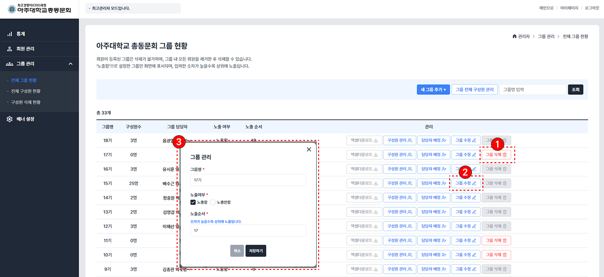
Task: Click the 12기 group name cell
Action: click(x=108, y=226)
